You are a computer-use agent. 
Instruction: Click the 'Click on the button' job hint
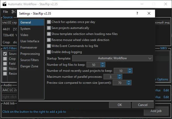[x=34, y=112]
